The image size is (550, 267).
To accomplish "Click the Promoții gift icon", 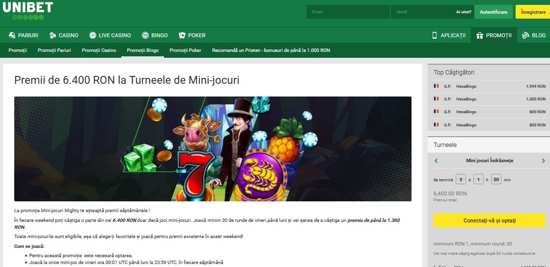I will pyautogui.click(x=479, y=35).
